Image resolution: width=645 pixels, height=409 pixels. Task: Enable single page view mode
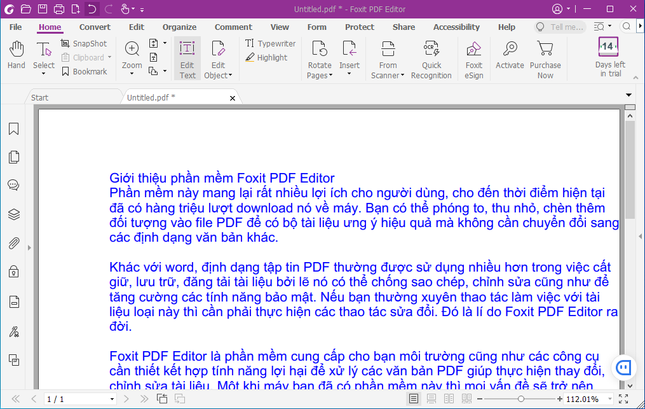coord(414,399)
